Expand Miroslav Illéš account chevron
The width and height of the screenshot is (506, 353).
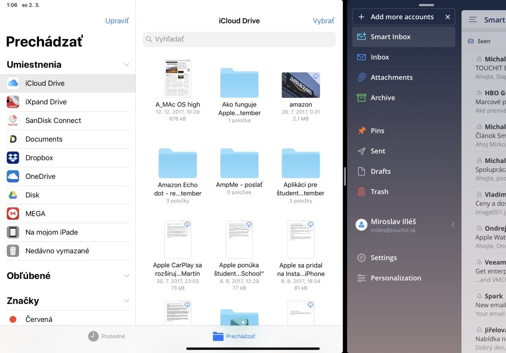coord(453,225)
